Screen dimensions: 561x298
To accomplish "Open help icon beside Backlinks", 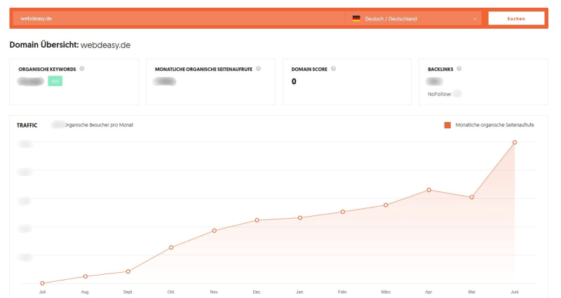I will click(x=459, y=69).
